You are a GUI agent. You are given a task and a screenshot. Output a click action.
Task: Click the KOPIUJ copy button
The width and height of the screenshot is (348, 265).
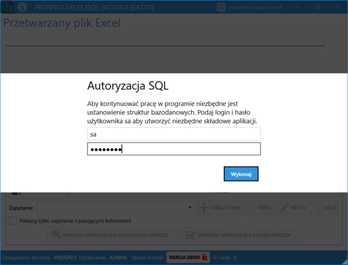(260, 208)
